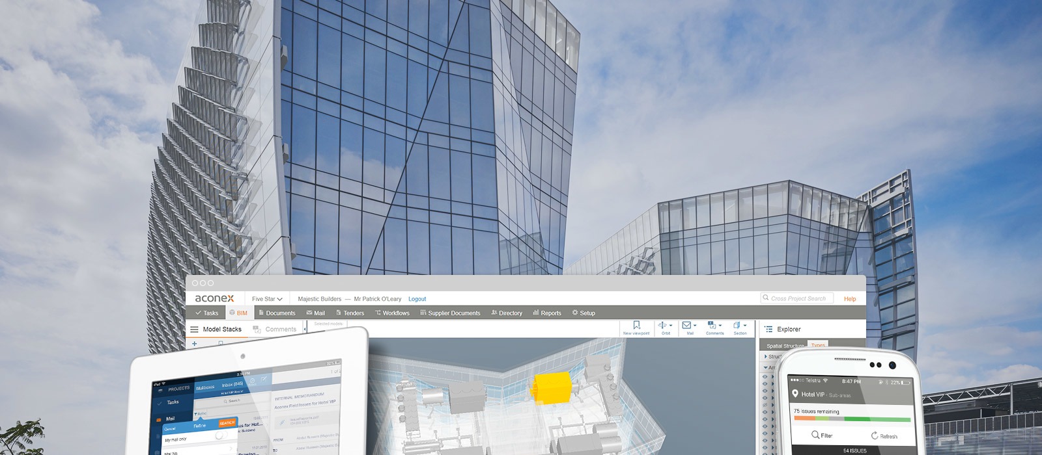
Task: Select the Orbit navigation tool
Action: (x=666, y=328)
